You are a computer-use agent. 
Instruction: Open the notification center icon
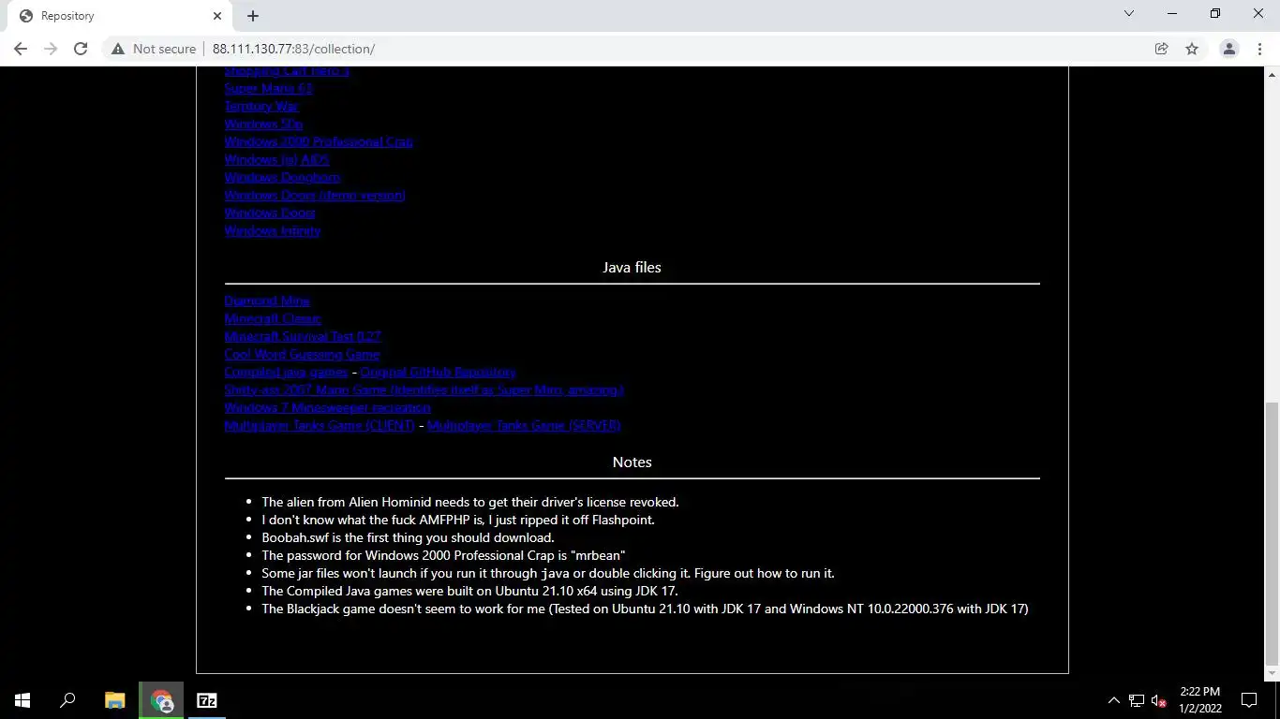pyautogui.click(x=1249, y=700)
